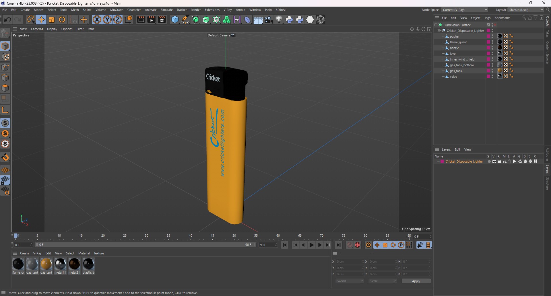Click the X position input field
The height and width of the screenshot is (296, 551).
[x=350, y=262]
